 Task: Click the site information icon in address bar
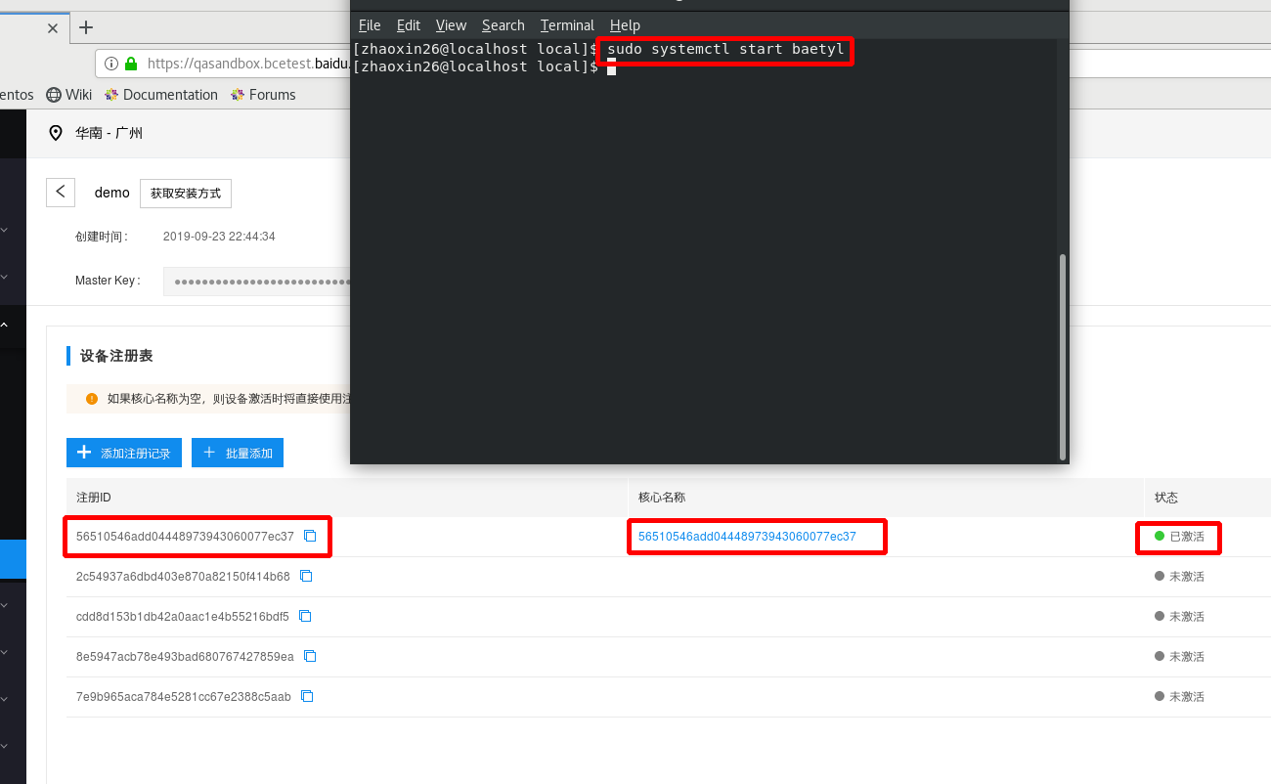tap(110, 64)
